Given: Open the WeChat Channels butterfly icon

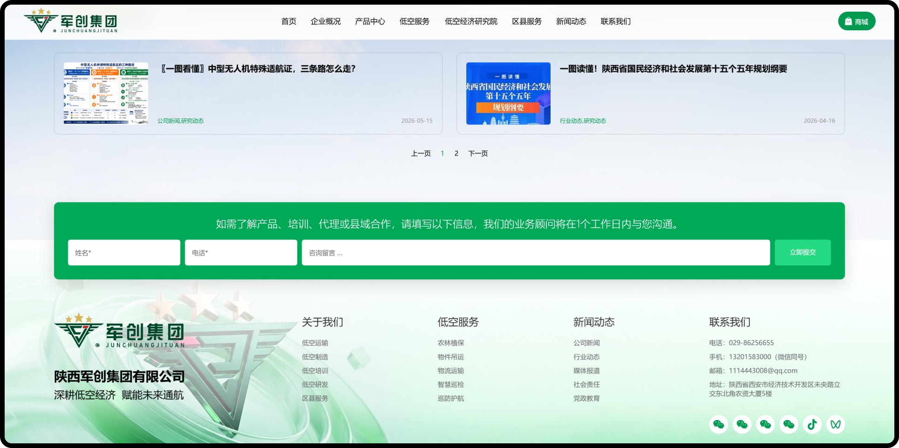Looking at the screenshot, I should (836, 424).
